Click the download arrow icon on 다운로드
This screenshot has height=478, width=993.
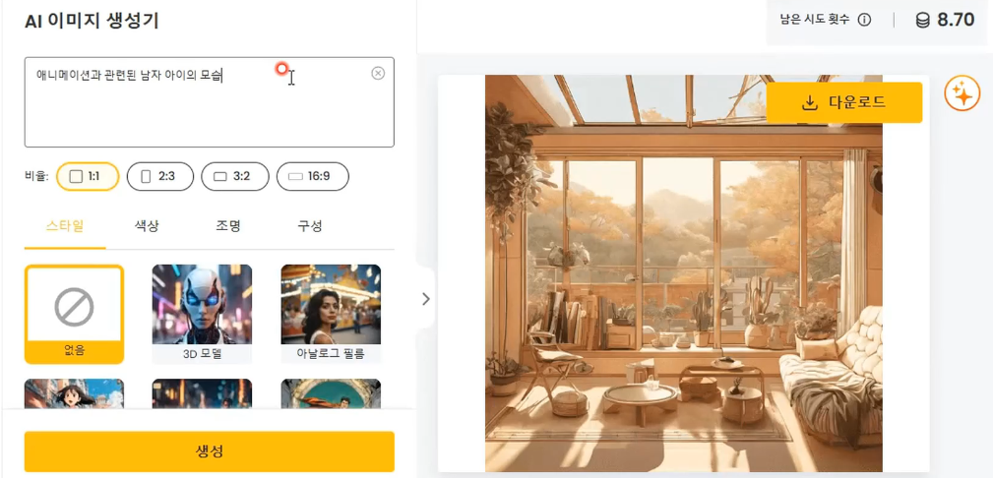click(809, 102)
